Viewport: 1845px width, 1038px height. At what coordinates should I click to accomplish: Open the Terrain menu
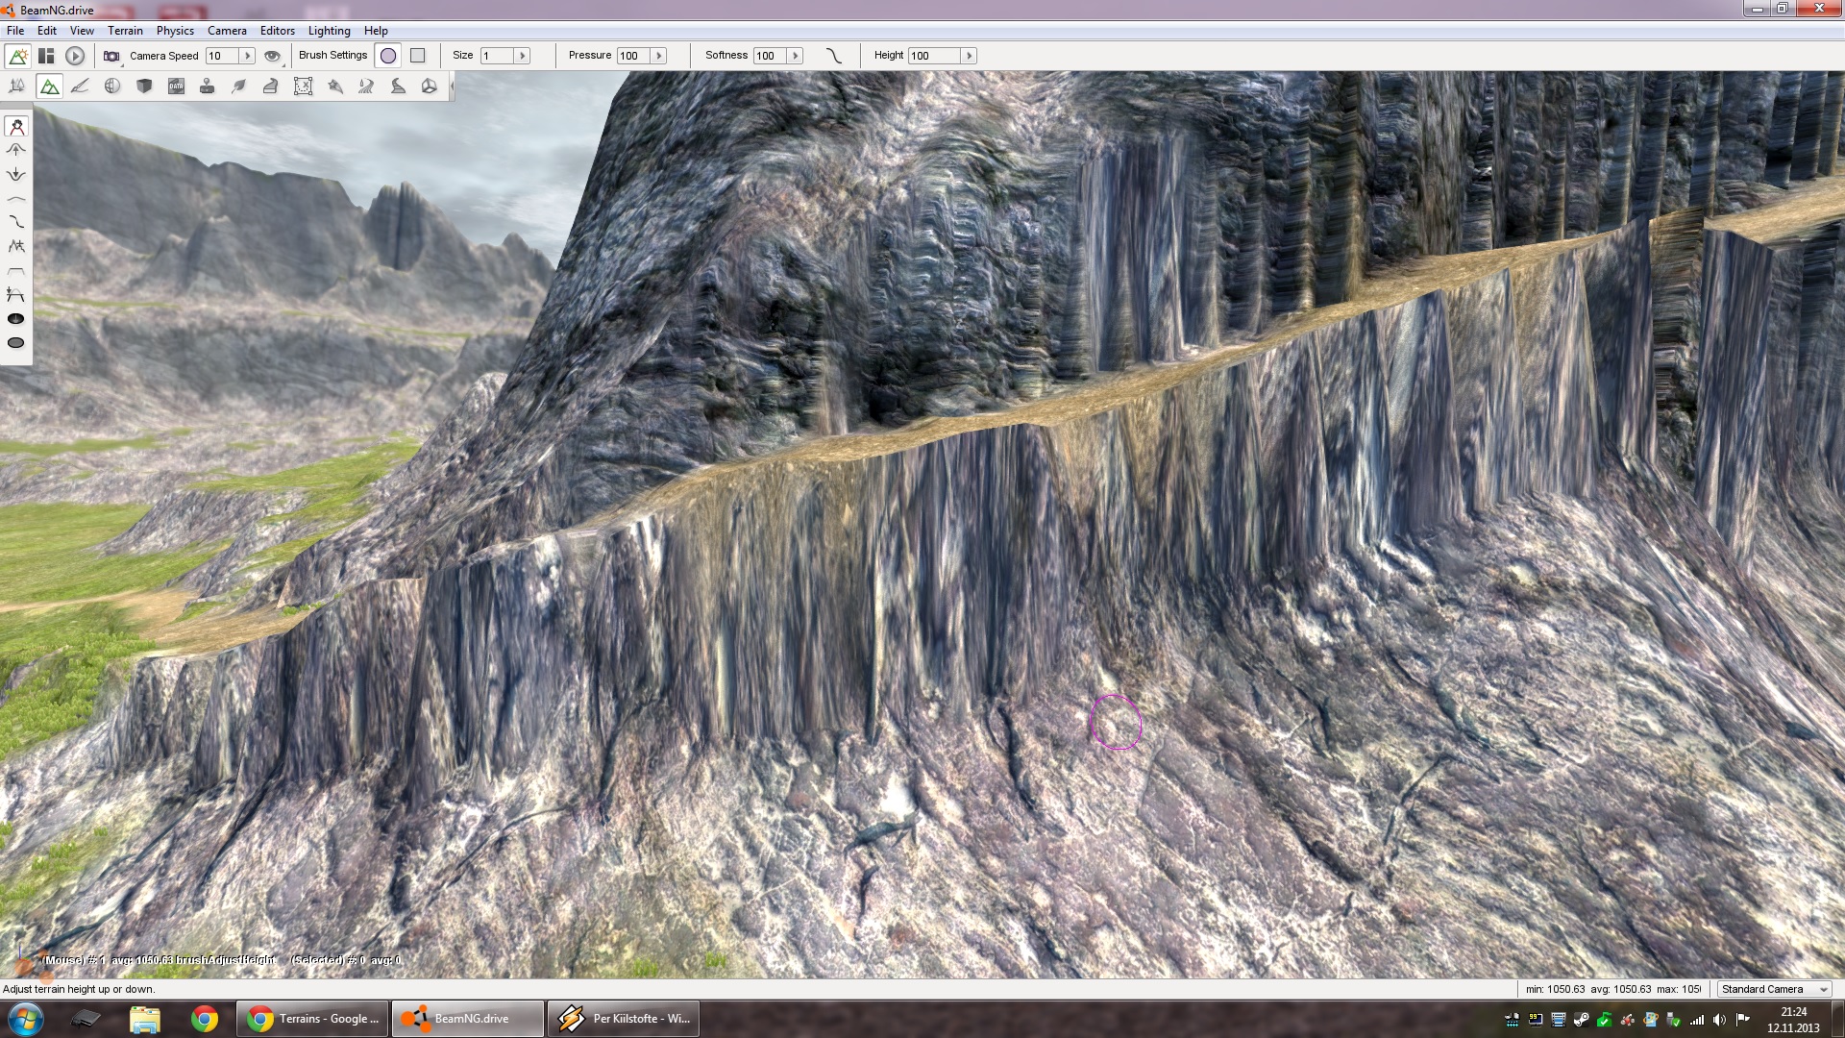coord(125,31)
